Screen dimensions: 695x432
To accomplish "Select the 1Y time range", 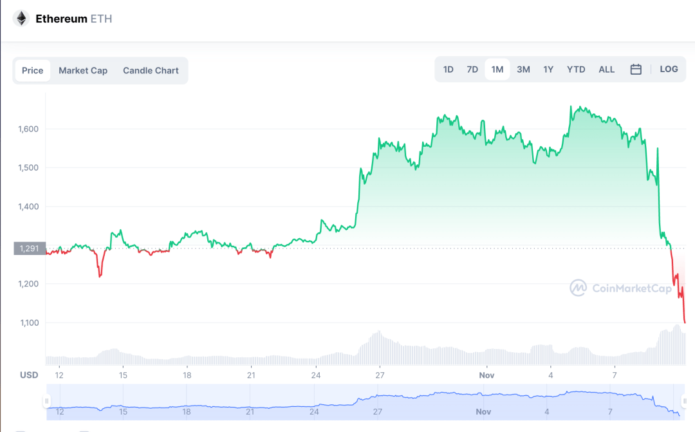I will pos(548,70).
